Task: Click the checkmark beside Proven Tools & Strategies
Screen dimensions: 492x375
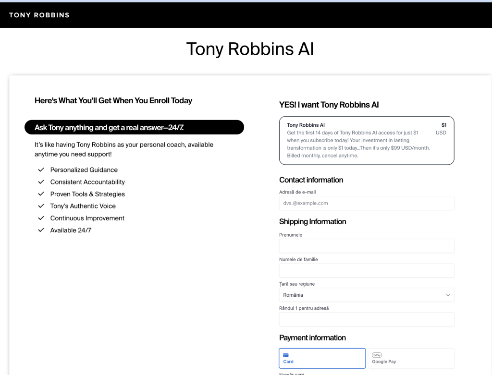Action: (41, 194)
